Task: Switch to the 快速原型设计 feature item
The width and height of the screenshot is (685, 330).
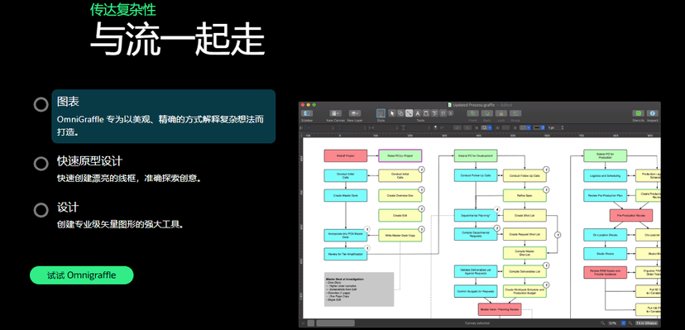Action: [129, 169]
